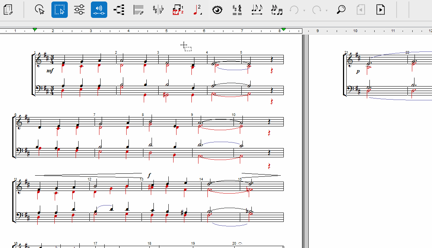
Task: Expand the redo history dropdown arrow
Action: [327, 10]
